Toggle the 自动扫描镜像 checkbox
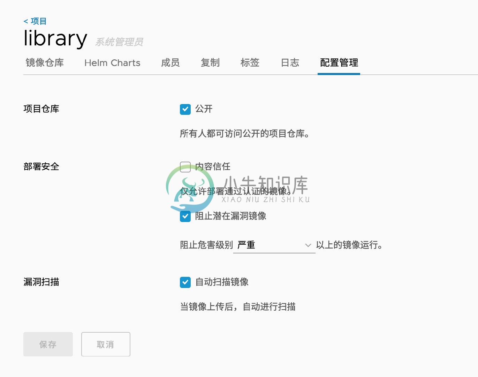The image size is (478, 377). (x=185, y=282)
